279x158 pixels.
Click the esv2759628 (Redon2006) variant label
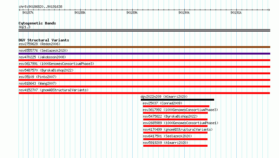click(39, 44)
